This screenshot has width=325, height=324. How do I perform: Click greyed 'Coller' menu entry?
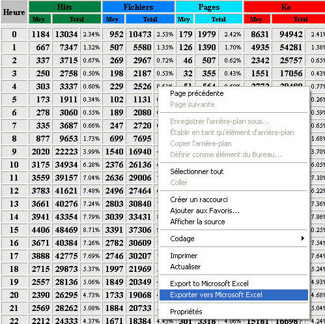tap(234, 183)
